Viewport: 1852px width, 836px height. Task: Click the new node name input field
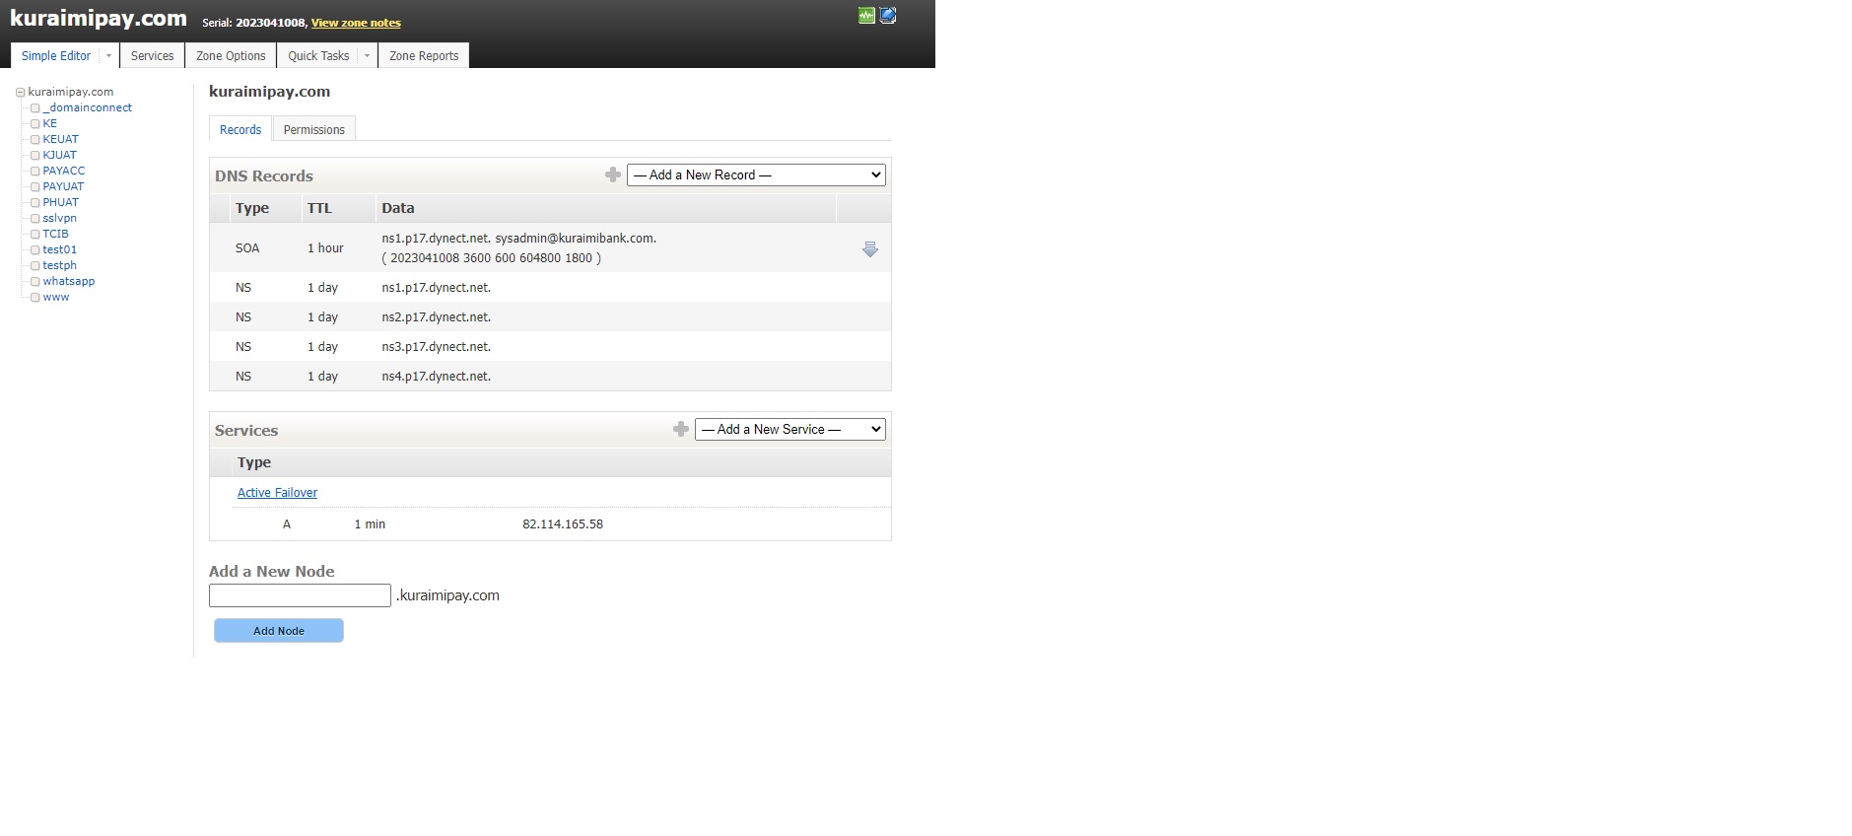tap(300, 595)
